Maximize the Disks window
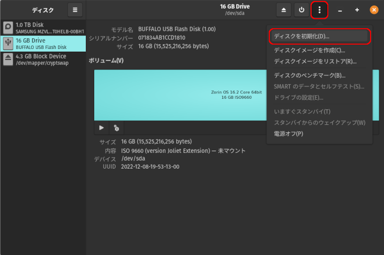384x255 pixels. coord(357,10)
